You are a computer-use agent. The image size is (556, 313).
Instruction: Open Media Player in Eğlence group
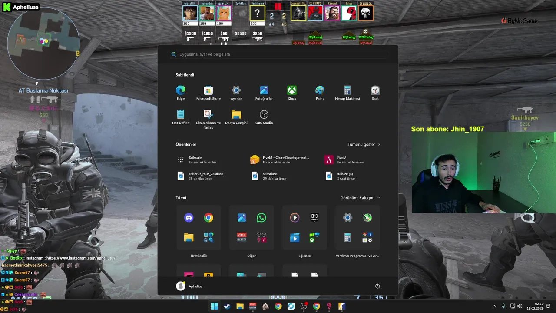(x=295, y=218)
